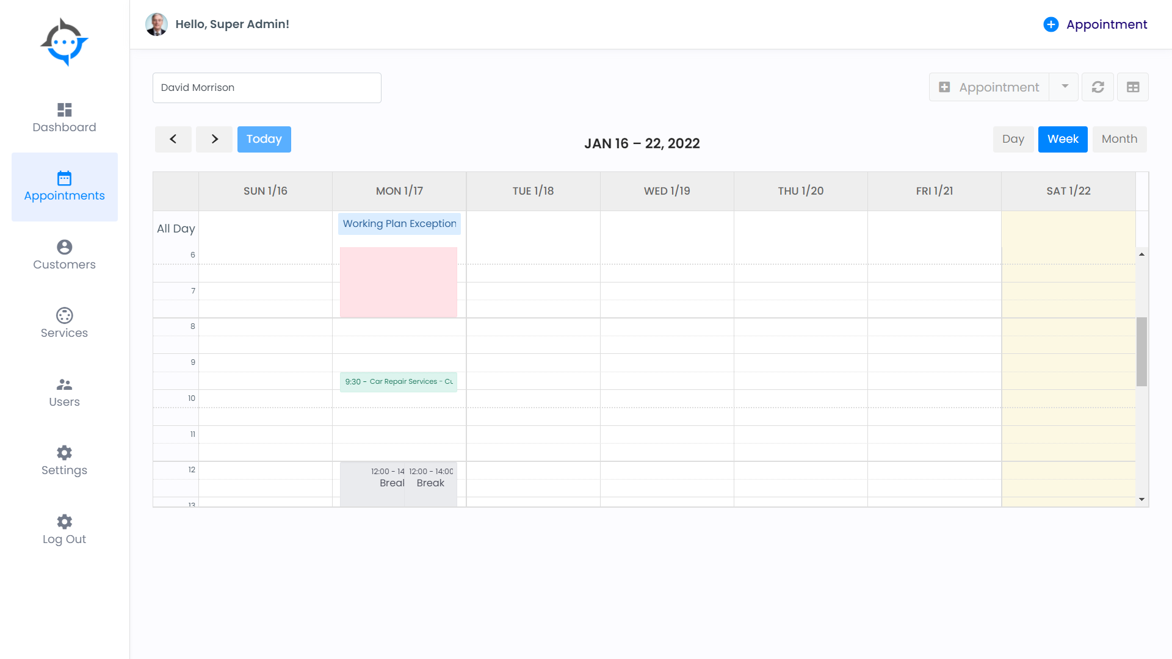Click the blue plus Appointment link
This screenshot has height=659, width=1172.
tap(1096, 24)
